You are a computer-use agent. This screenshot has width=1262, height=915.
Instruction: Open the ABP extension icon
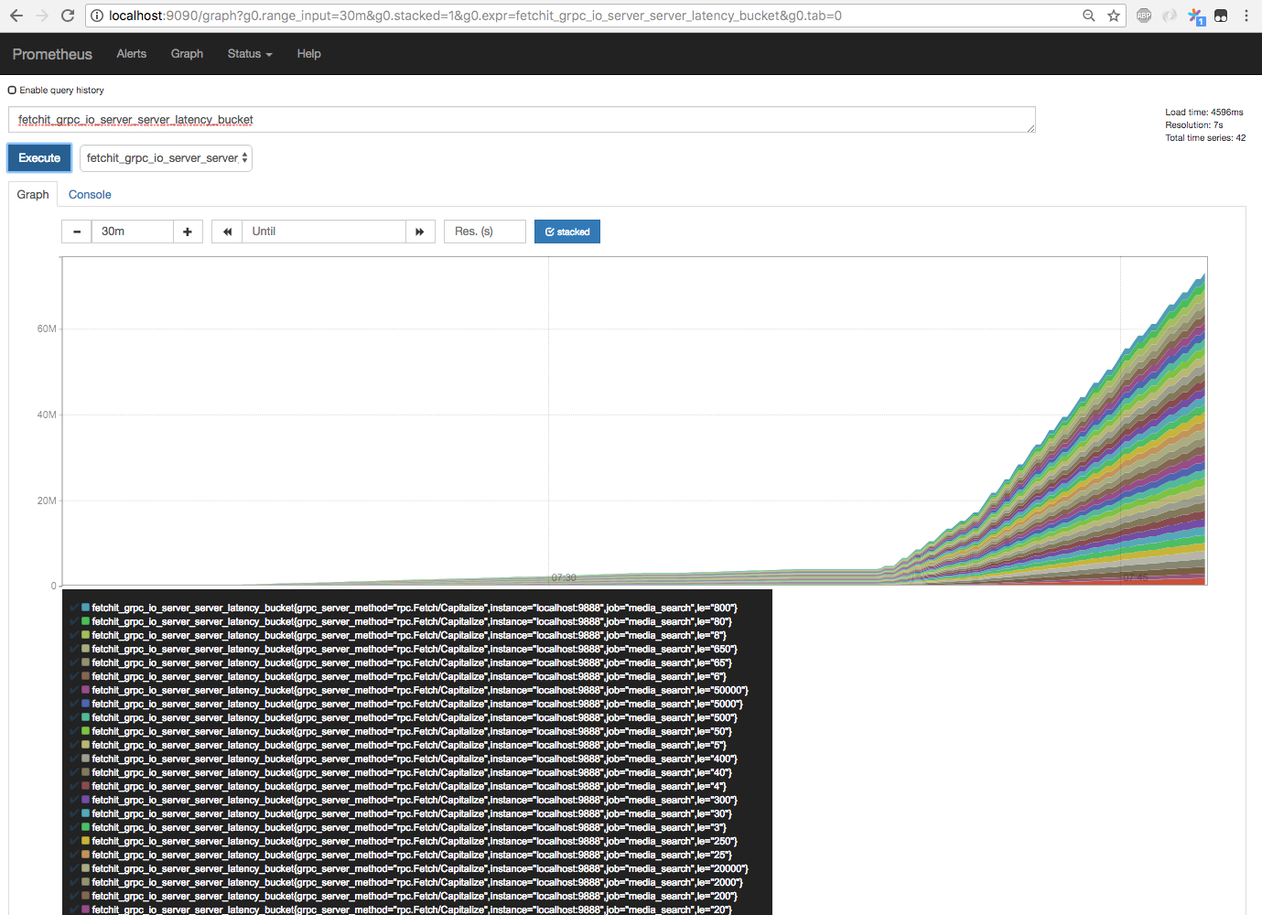coord(1144,16)
